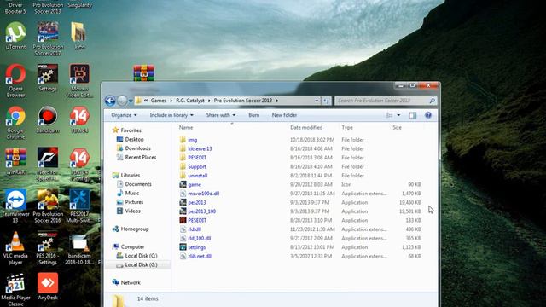This screenshot has width=546, height=307.
Task: Open Bandicam desktop shortcut
Action: pos(48,119)
